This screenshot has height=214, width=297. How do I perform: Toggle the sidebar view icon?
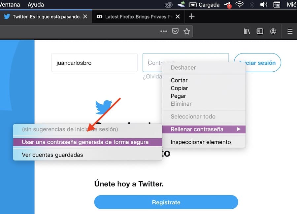(x=260, y=31)
